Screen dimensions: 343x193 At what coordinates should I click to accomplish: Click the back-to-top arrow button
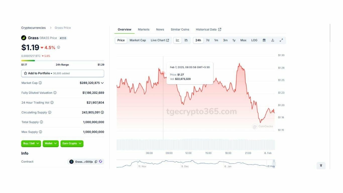point(321,166)
